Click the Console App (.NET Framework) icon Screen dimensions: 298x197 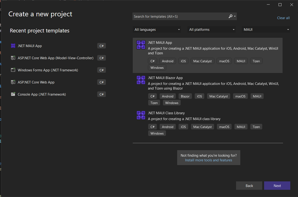(13, 94)
